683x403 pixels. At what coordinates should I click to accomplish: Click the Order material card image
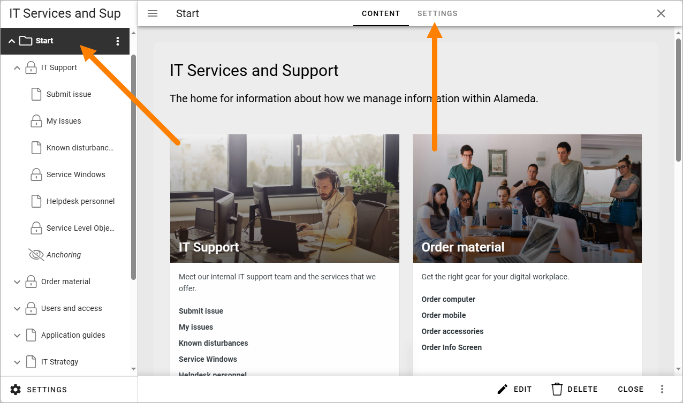527,199
